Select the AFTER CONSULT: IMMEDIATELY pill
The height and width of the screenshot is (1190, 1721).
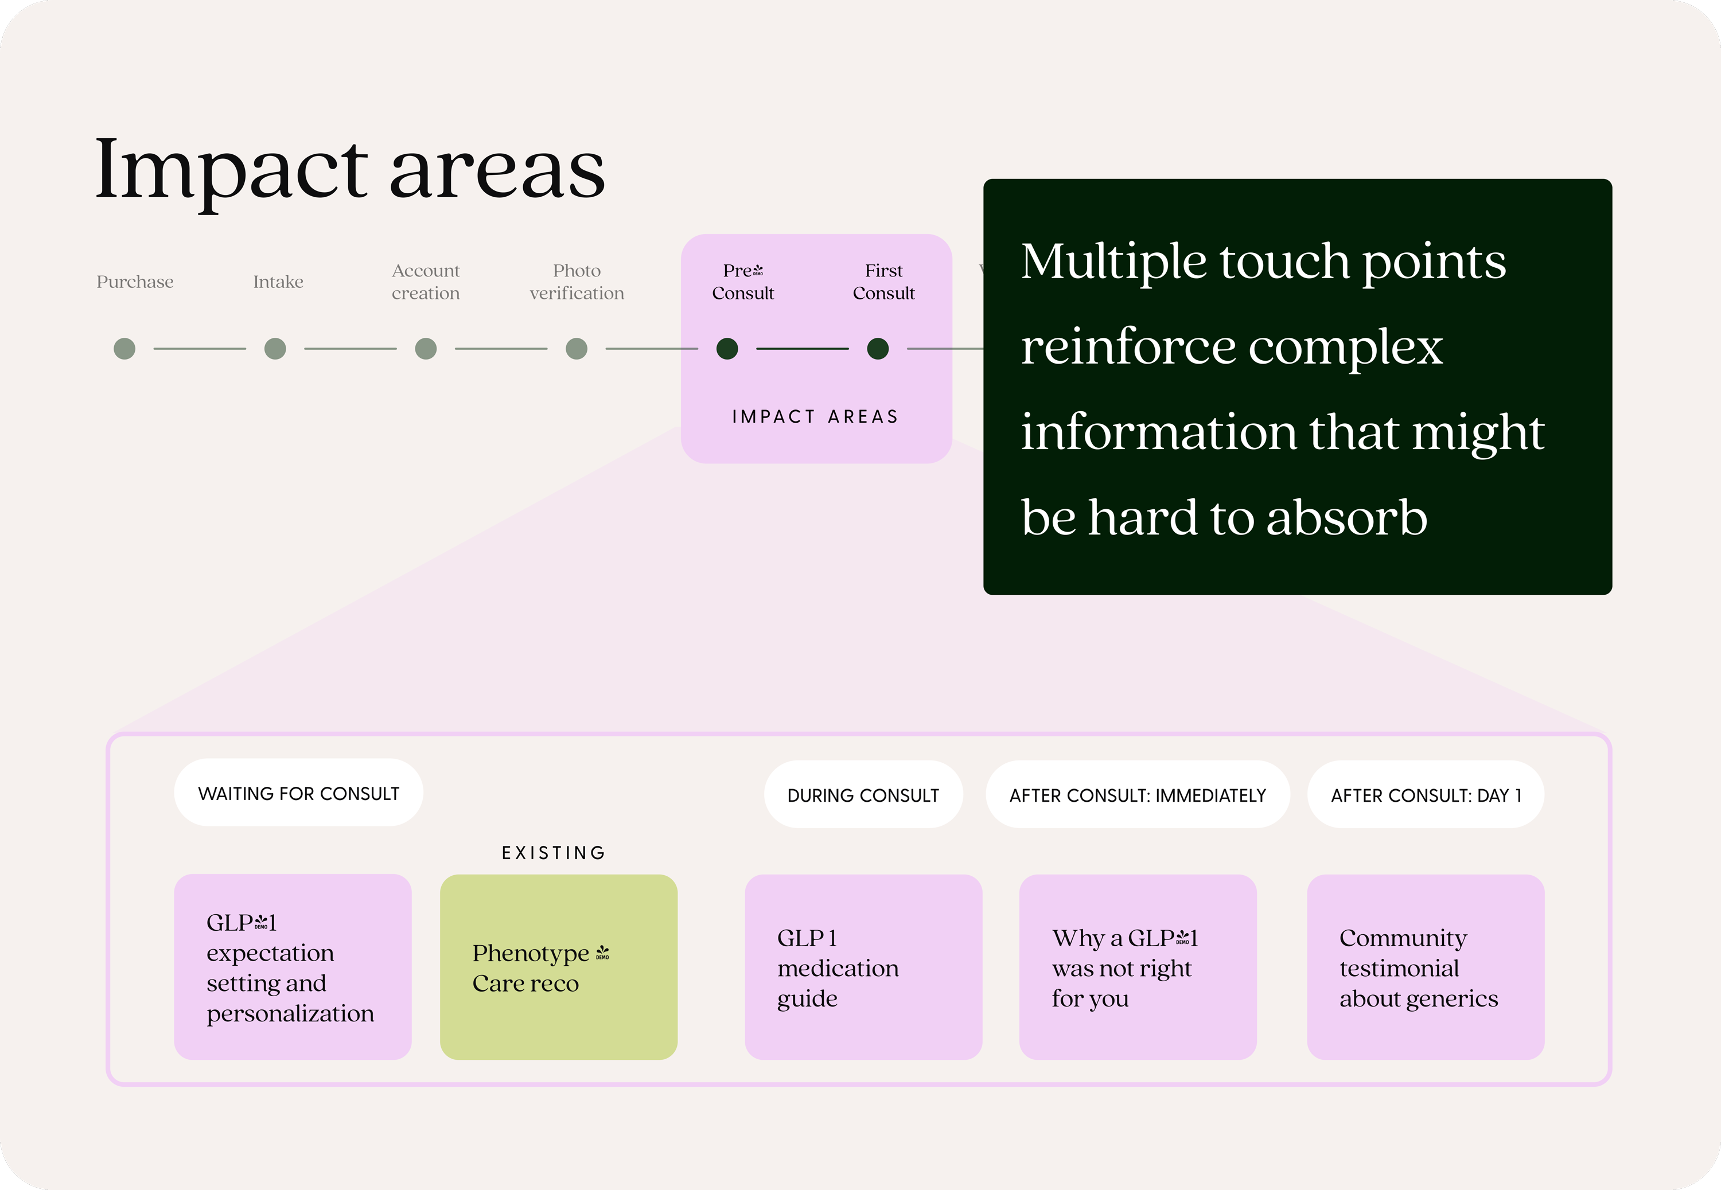(1137, 795)
